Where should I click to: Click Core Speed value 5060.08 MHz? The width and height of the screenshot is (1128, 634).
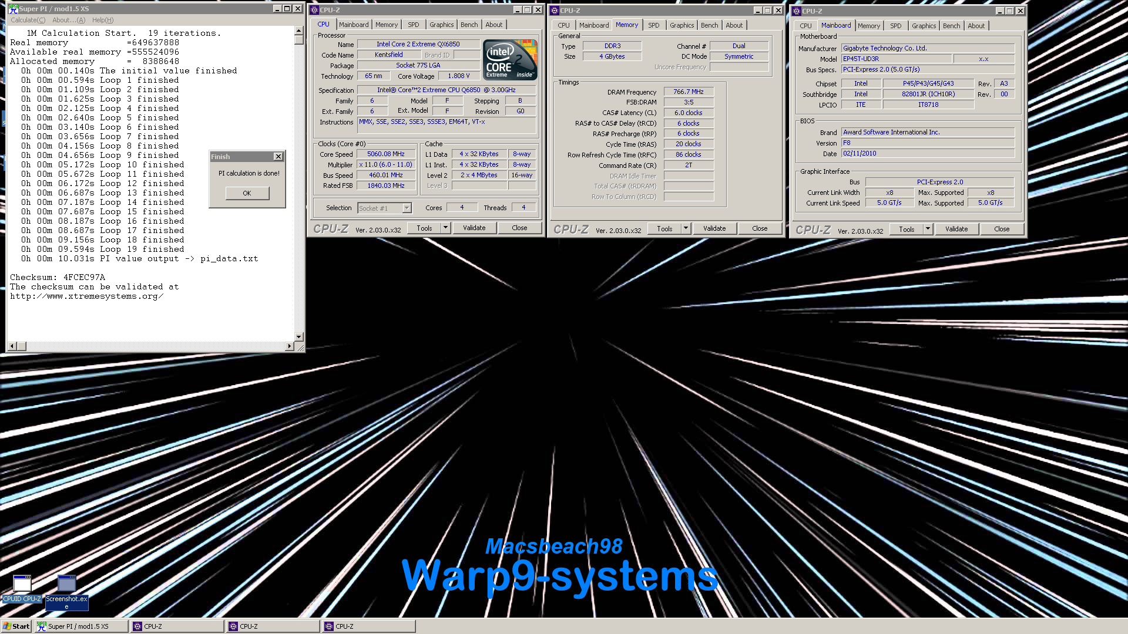[x=386, y=154]
